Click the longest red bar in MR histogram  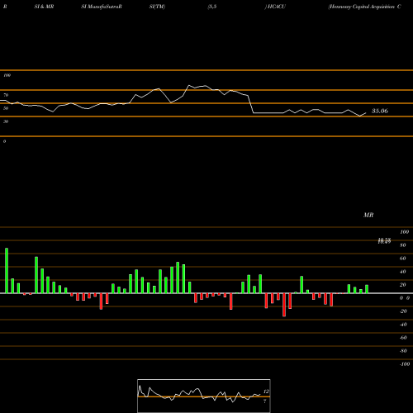tap(284, 305)
